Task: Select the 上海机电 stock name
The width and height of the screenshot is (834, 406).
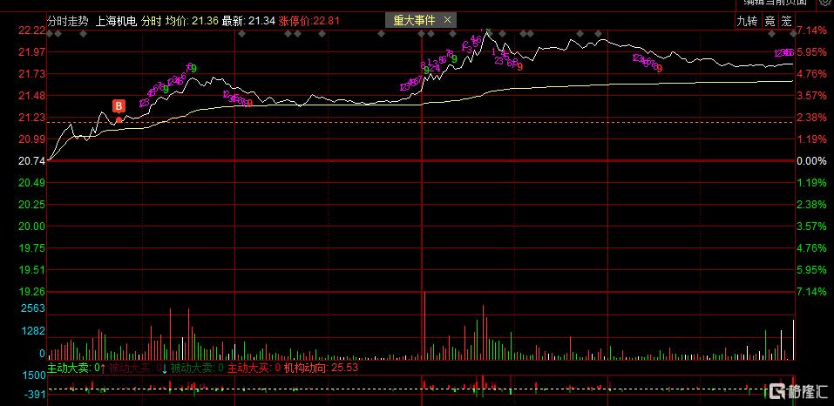Action: tap(116, 21)
